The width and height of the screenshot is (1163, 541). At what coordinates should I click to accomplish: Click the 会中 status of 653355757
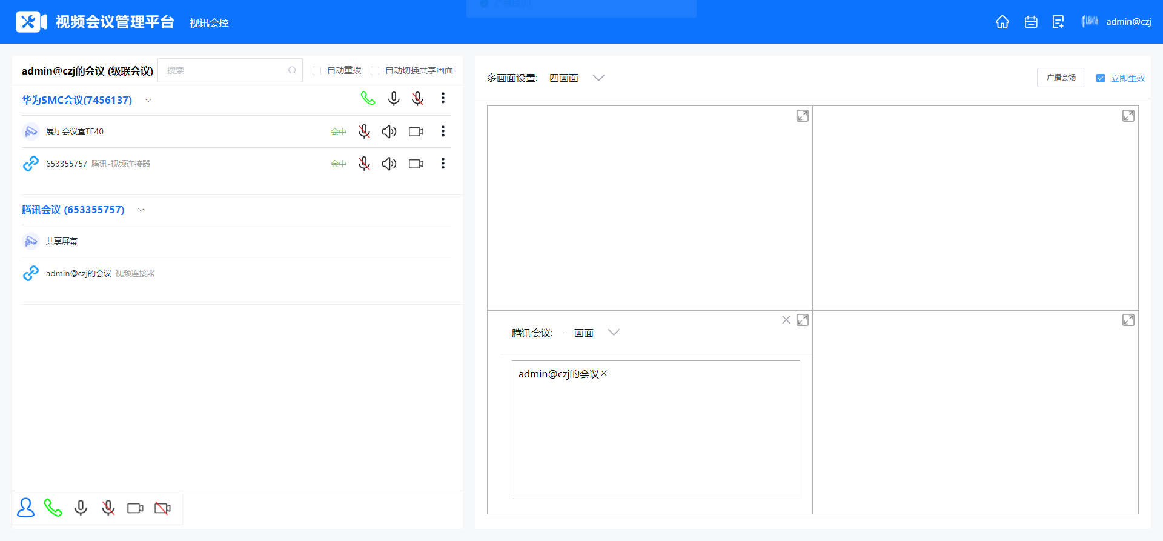click(x=339, y=164)
